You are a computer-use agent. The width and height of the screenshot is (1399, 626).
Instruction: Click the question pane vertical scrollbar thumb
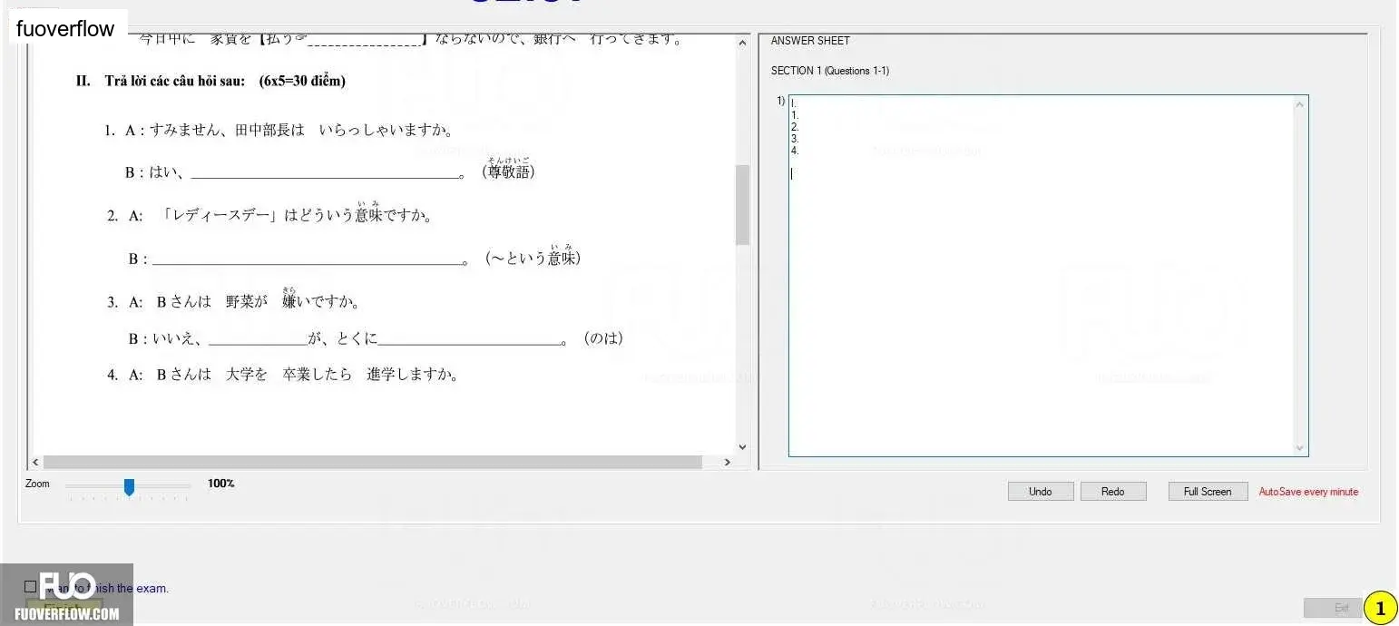(x=742, y=205)
